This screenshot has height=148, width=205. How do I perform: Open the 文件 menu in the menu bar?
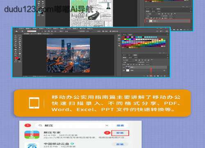[x=21, y=28]
